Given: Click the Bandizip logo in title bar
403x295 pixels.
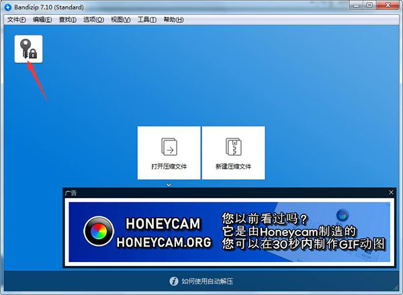Looking at the screenshot, I should 7,7.
